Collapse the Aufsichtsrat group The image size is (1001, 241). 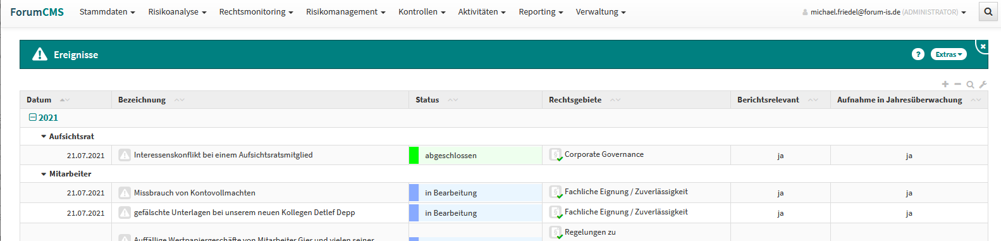[44, 137]
